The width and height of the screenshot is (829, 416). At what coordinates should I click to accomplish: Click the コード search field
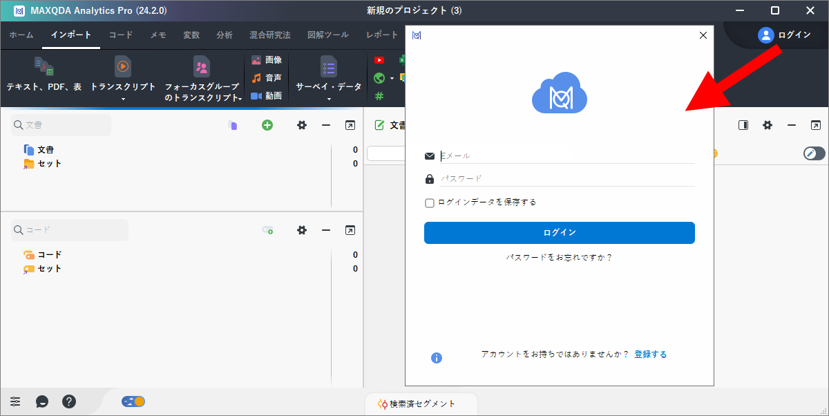pos(69,230)
